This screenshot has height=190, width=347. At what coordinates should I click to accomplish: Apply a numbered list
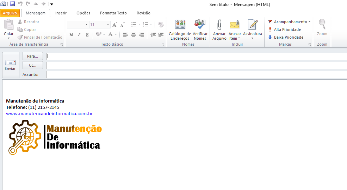coord(145,25)
